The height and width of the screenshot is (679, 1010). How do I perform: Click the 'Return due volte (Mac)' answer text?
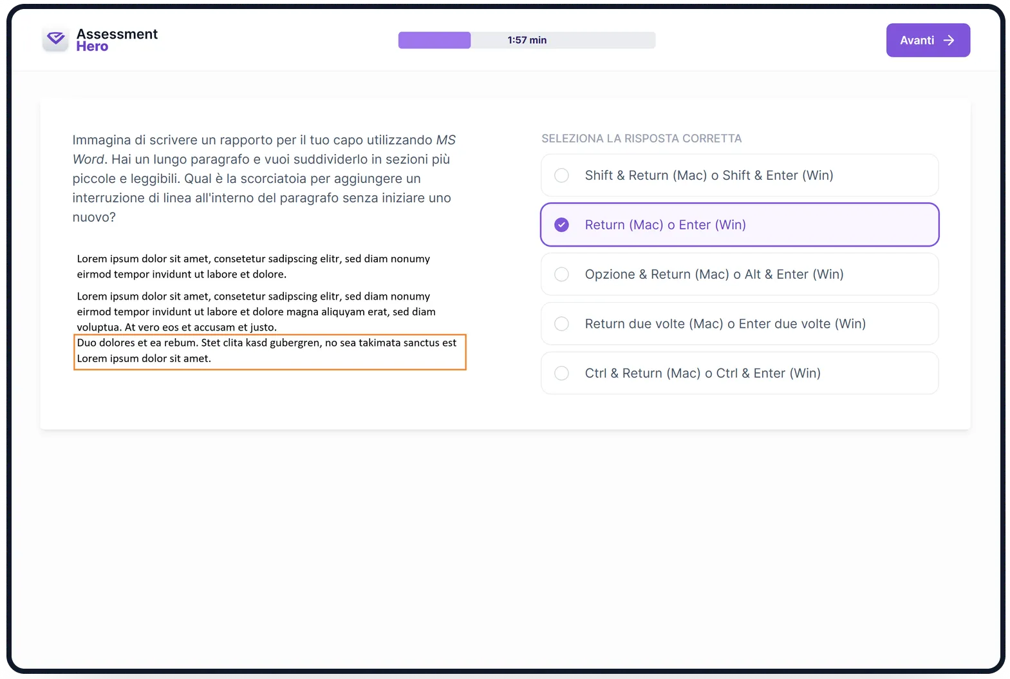pyautogui.click(x=654, y=324)
